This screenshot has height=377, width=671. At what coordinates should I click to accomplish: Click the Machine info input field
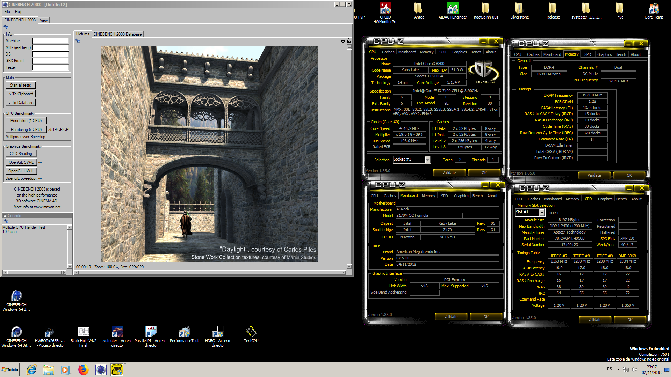coord(51,41)
